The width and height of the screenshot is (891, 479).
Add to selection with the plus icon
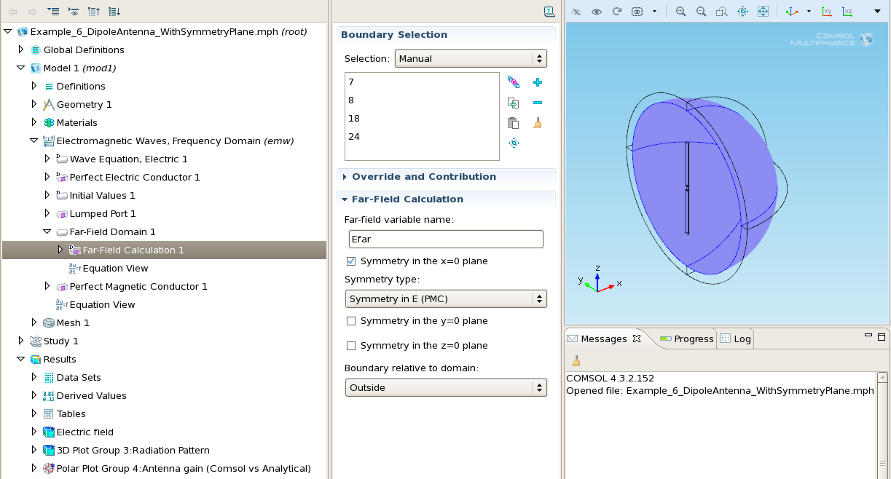point(538,83)
